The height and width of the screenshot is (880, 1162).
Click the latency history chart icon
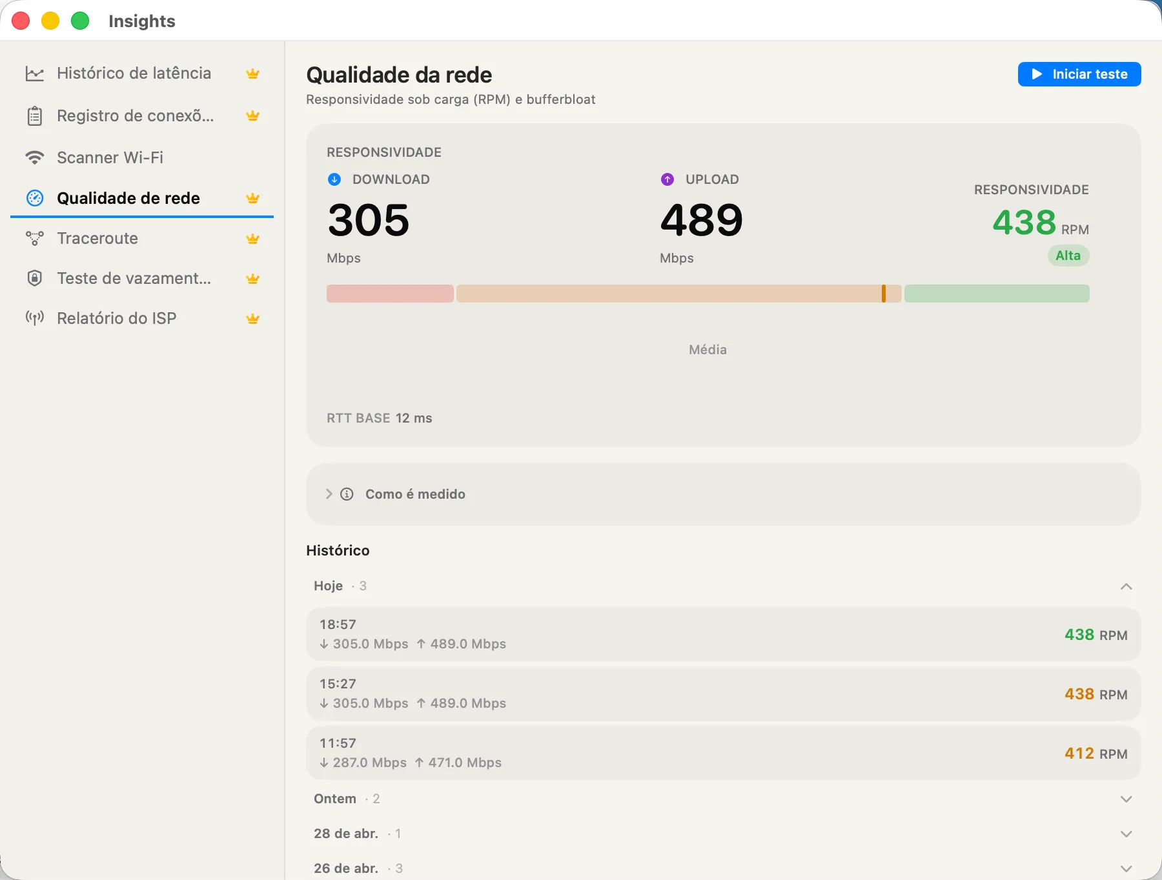(x=34, y=74)
